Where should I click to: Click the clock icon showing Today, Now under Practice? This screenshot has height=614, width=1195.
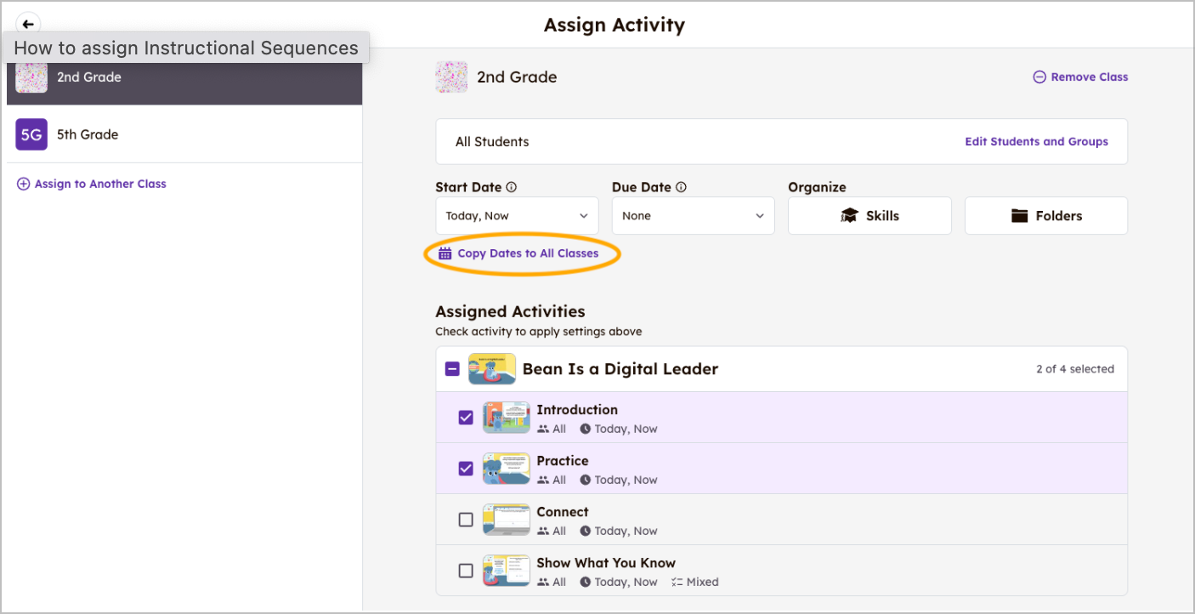586,480
